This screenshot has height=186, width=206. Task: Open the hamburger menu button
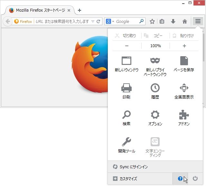[198, 21]
